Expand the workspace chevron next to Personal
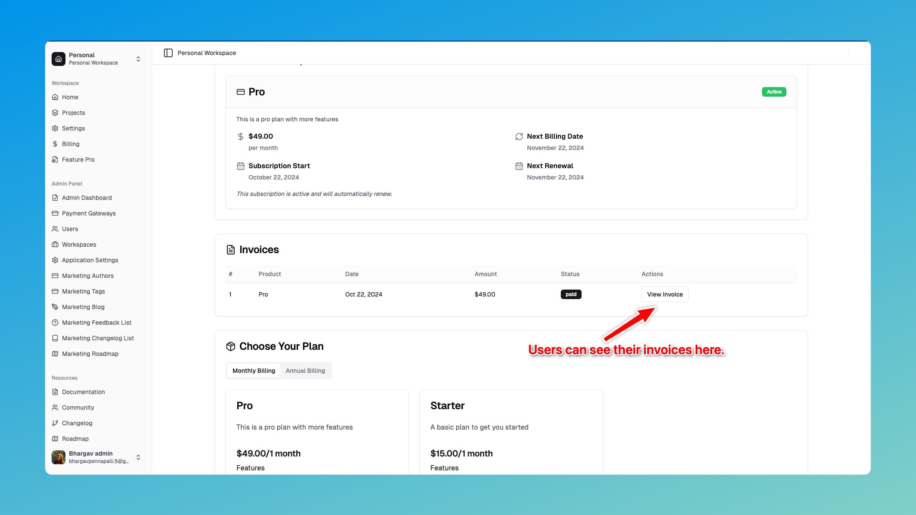 coord(138,58)
